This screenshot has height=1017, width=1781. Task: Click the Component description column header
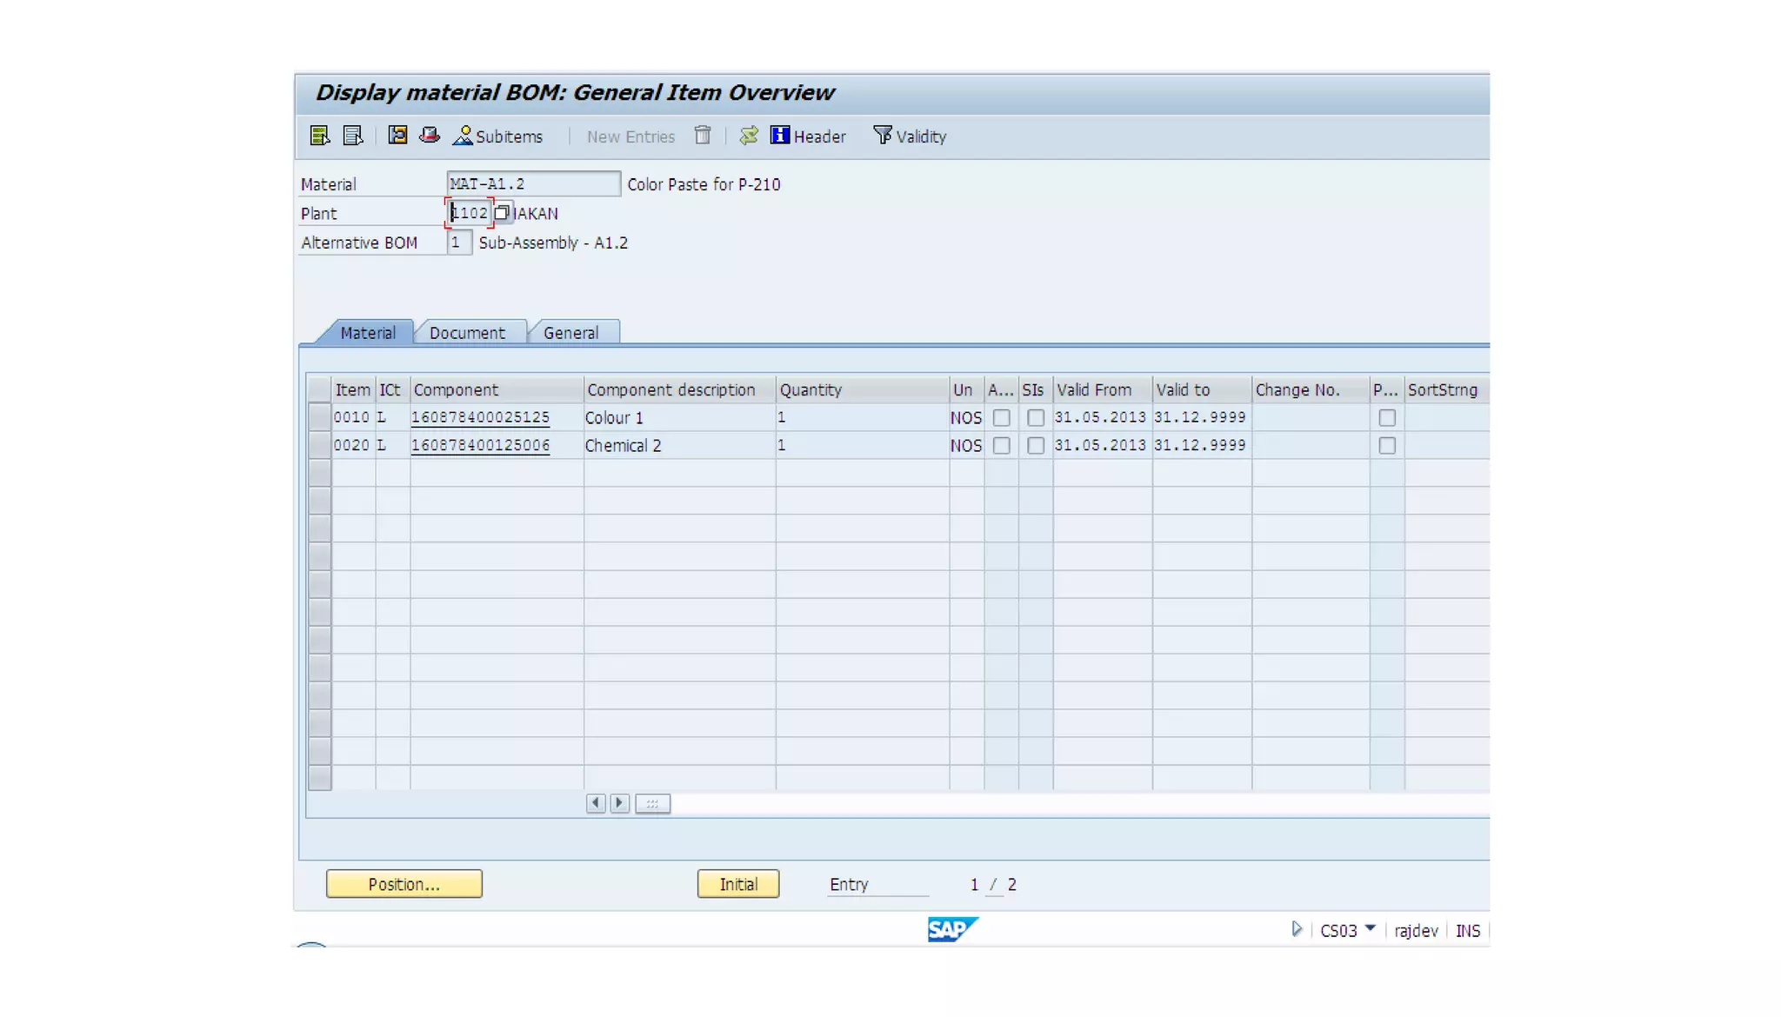[x=679, y=389]
